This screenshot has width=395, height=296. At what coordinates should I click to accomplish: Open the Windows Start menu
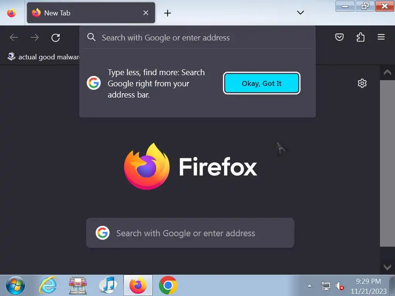point(15,286)
